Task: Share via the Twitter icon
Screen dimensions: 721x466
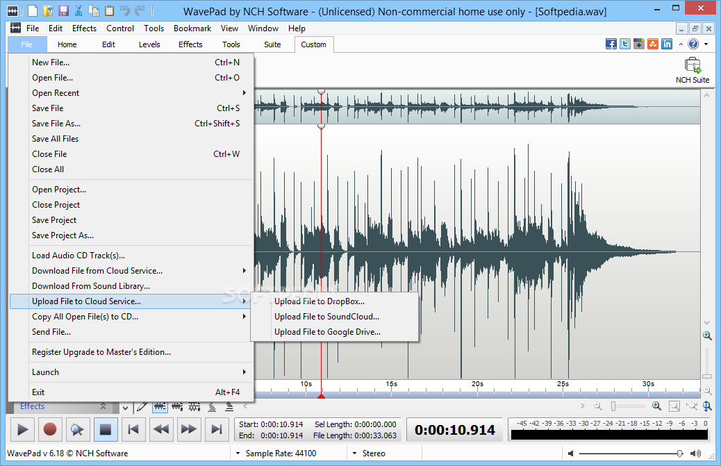Action: [x=625, y=44]
